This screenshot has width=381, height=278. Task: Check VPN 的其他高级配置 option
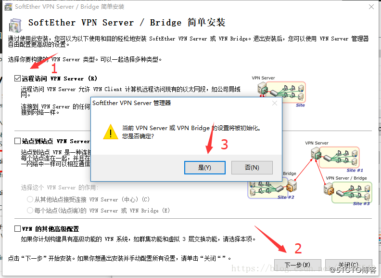tap(17, 228)
